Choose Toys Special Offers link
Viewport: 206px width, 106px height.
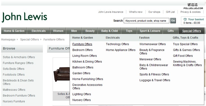pos(185,44)
